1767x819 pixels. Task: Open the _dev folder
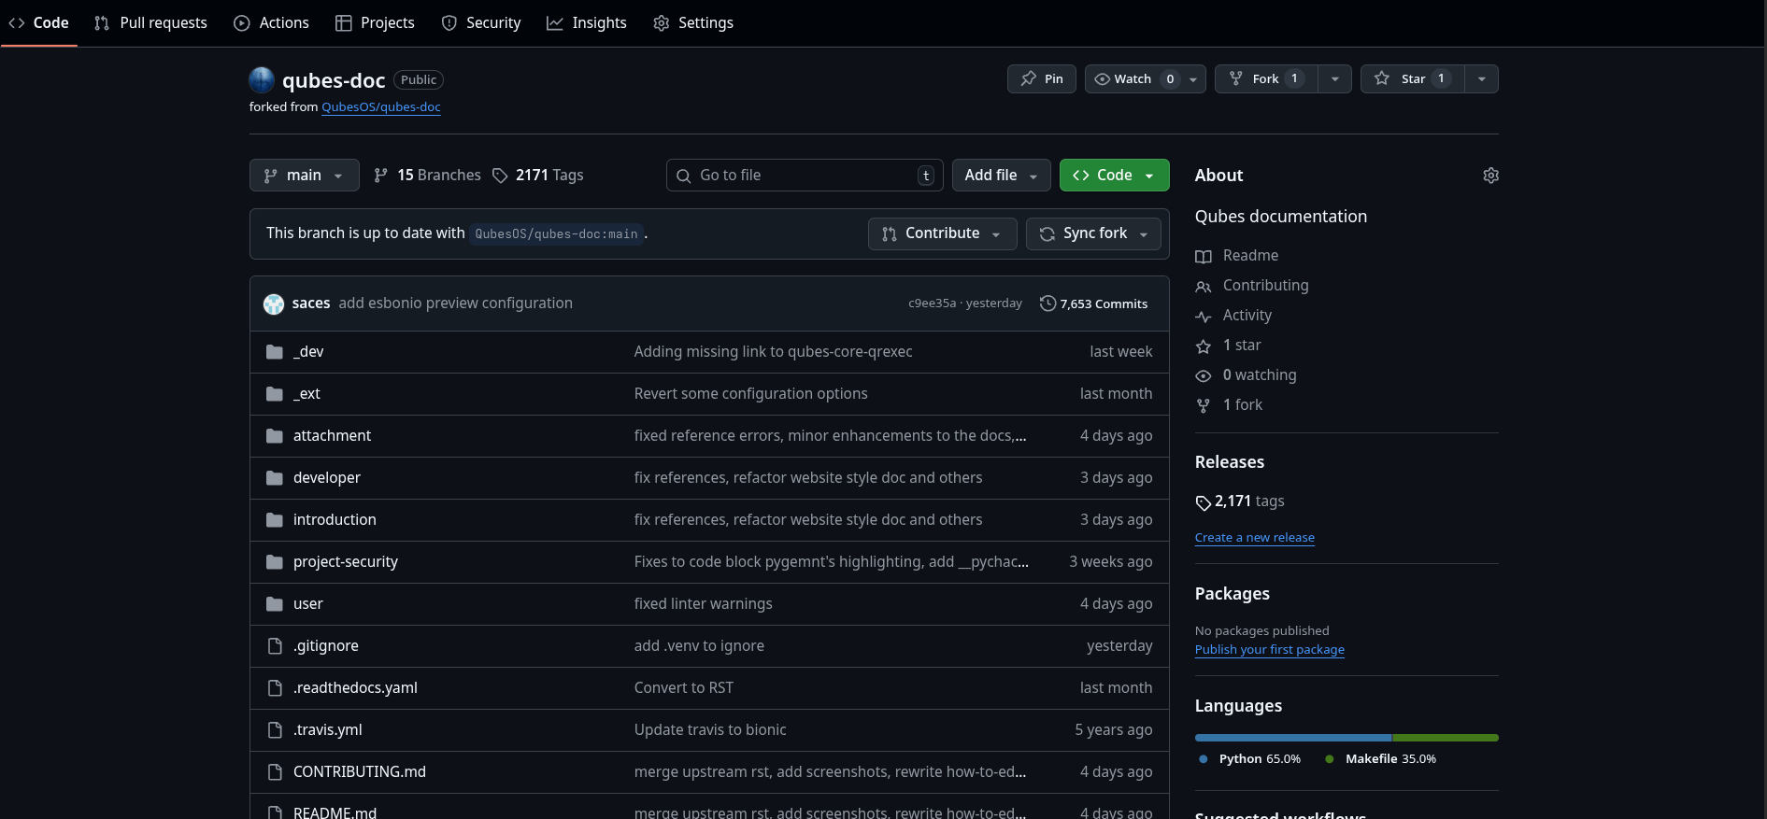pyautogui.click(x=308, y=352)
